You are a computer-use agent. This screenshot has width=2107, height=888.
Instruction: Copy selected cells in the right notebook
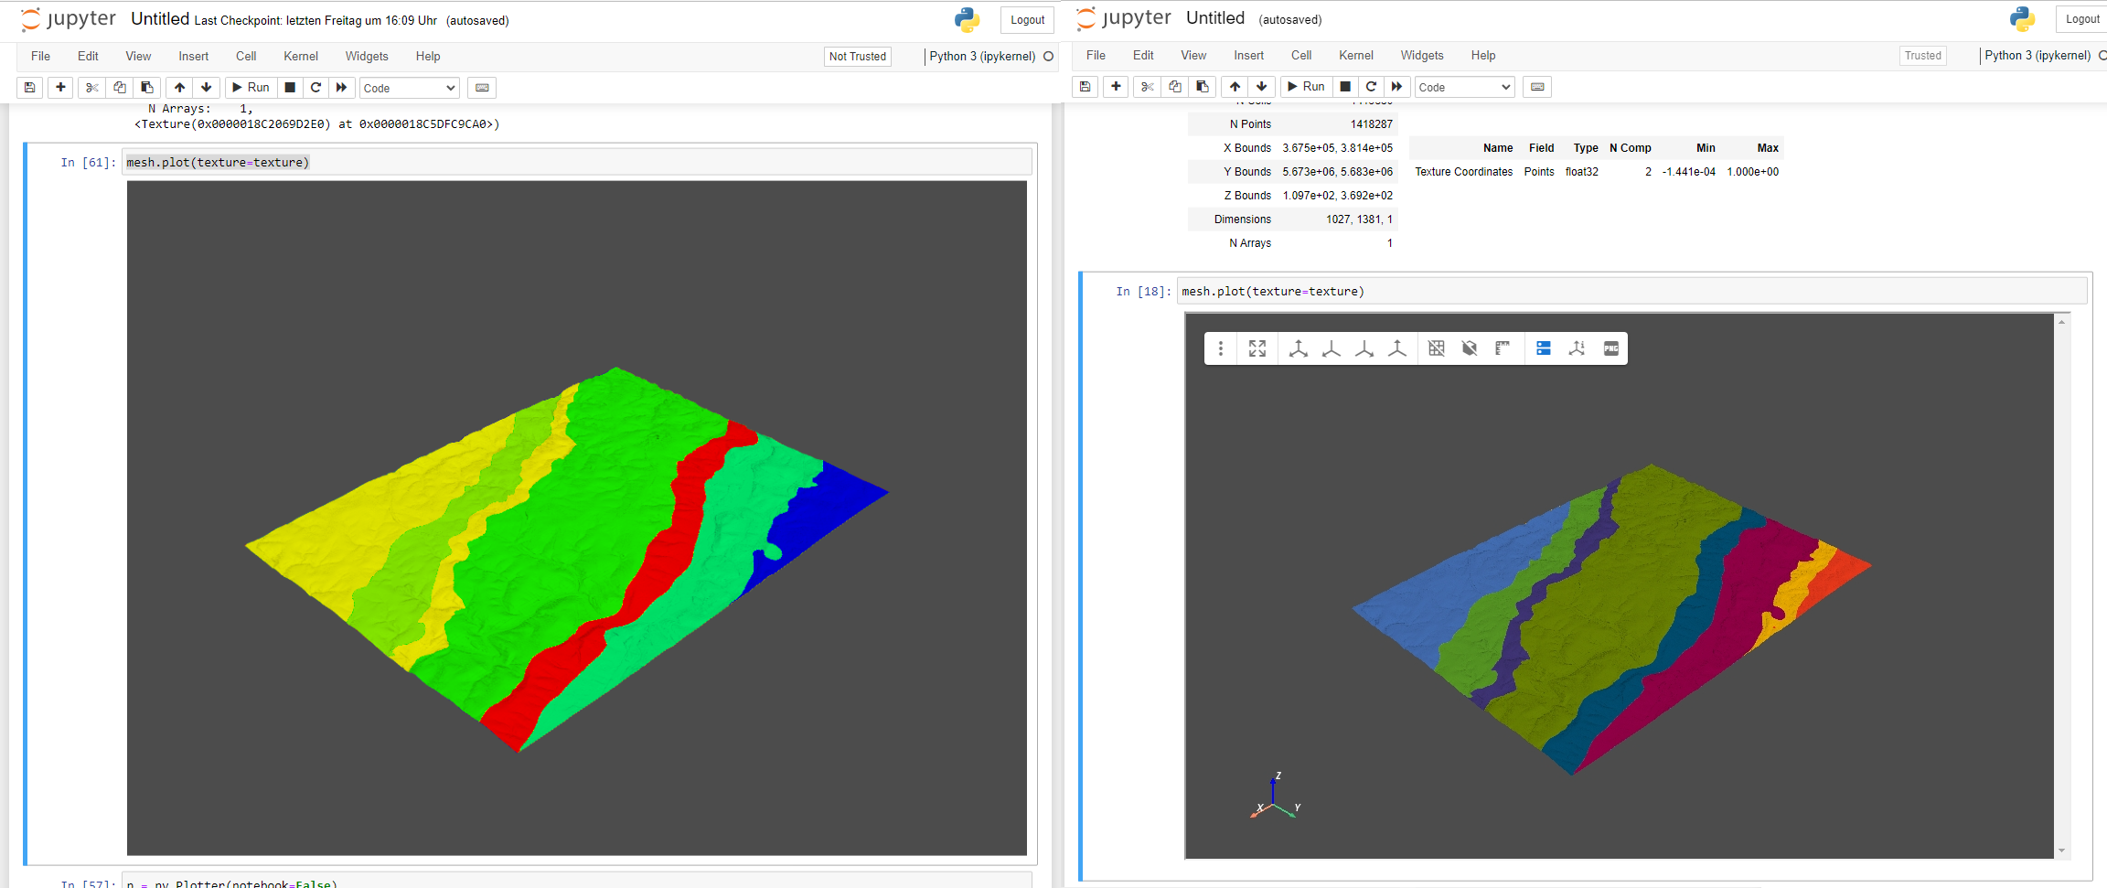[1174, 87]
